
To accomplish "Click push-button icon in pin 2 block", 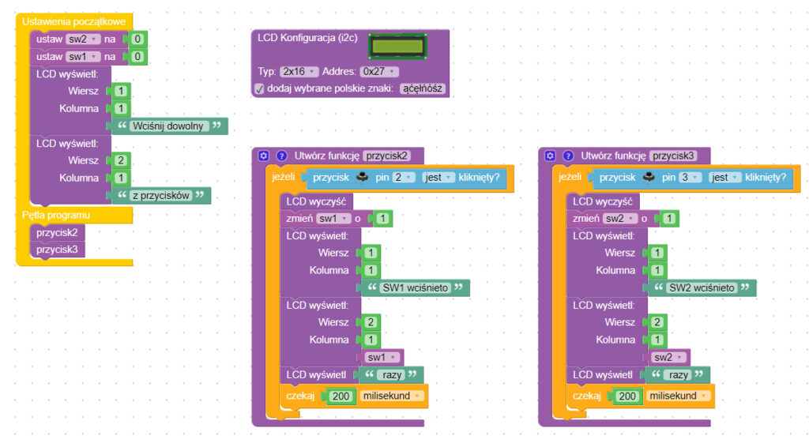I will click(x=362, y=178).
